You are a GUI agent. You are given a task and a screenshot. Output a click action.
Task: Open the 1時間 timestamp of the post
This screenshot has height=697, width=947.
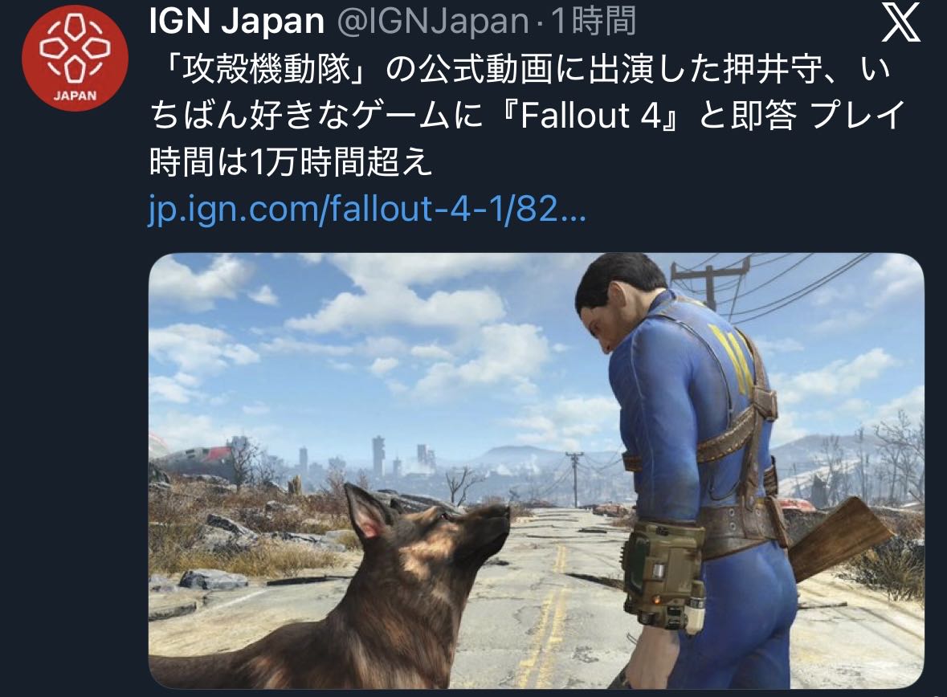pos(593,21)
